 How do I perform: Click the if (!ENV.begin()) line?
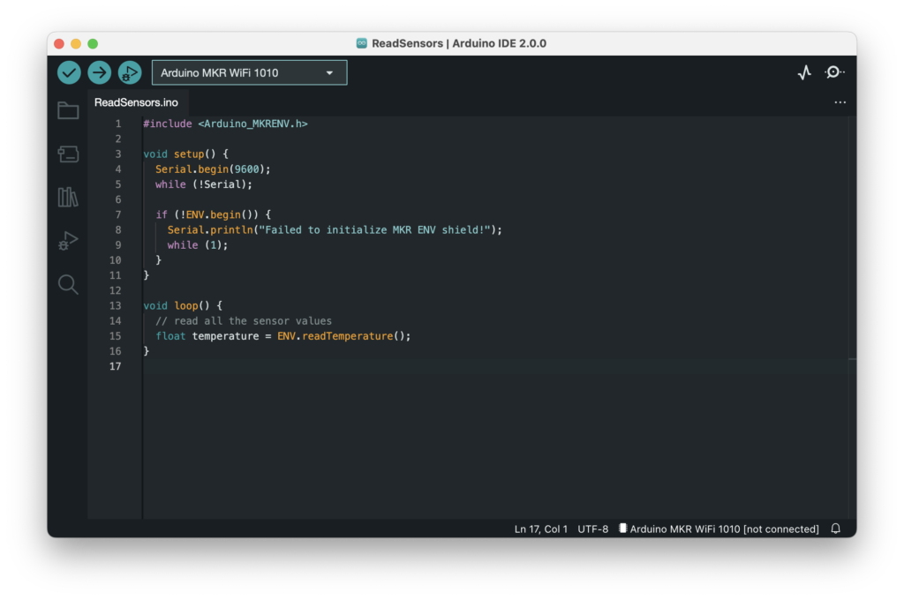pos(213,214)
